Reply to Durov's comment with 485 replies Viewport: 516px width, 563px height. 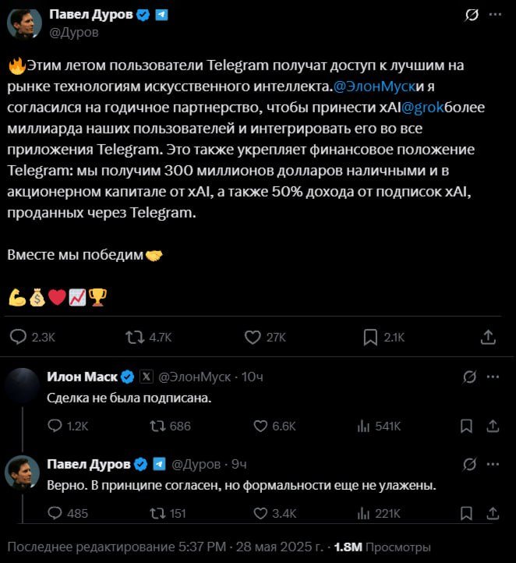(55, 513)
